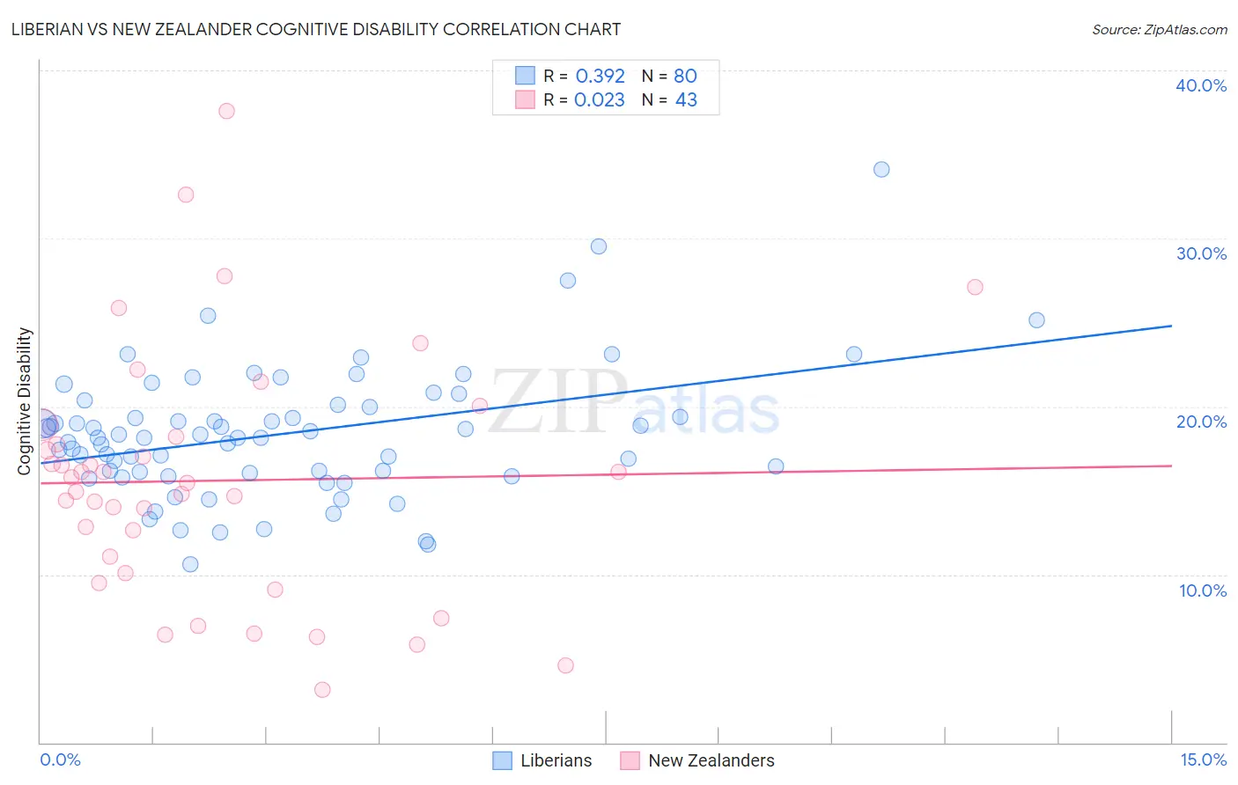This screenshot has height=785, width=1238.
Task: Click the pink New Zealanders legend swatch
Action: coord(630,760)
